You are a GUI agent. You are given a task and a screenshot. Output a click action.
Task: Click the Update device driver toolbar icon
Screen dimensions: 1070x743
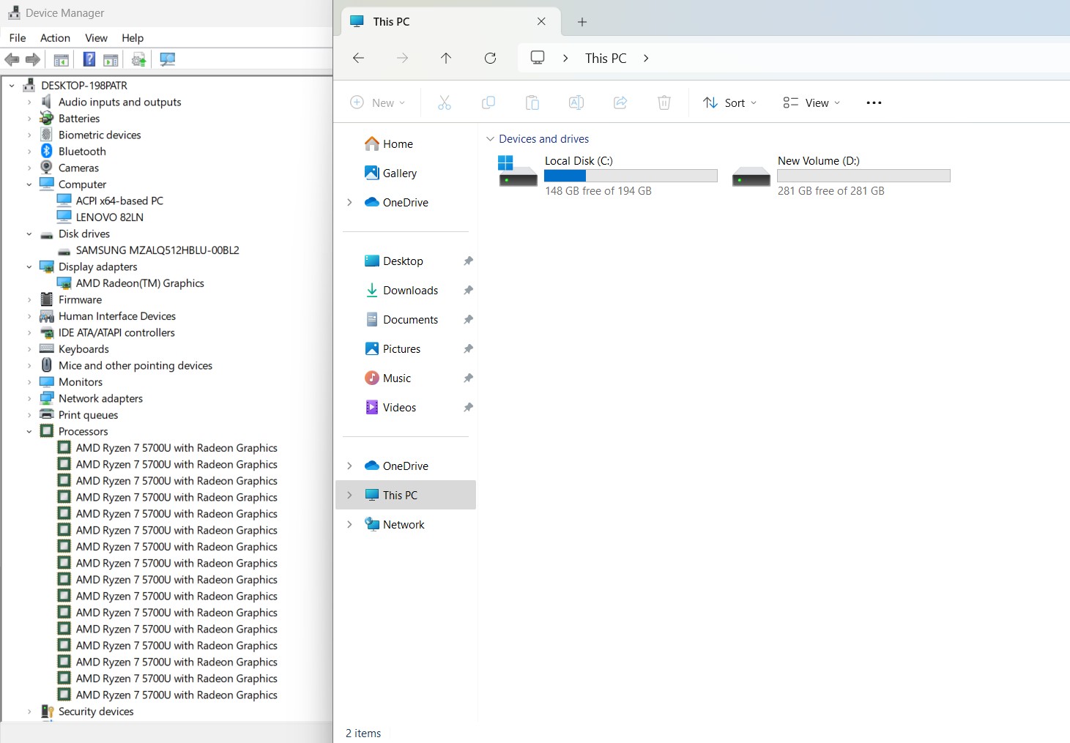pyautogui.click(x=138, y=59)
